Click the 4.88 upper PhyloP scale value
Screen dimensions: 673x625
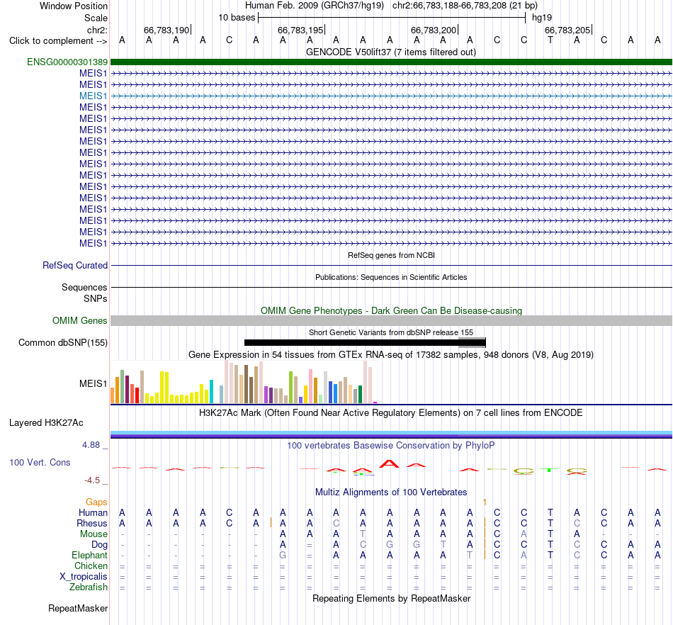[x=91, y=445]
